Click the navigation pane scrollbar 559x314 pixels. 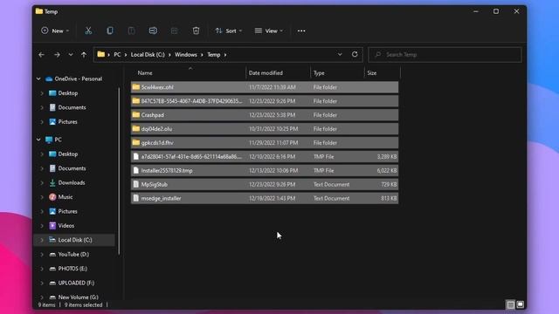119,171
